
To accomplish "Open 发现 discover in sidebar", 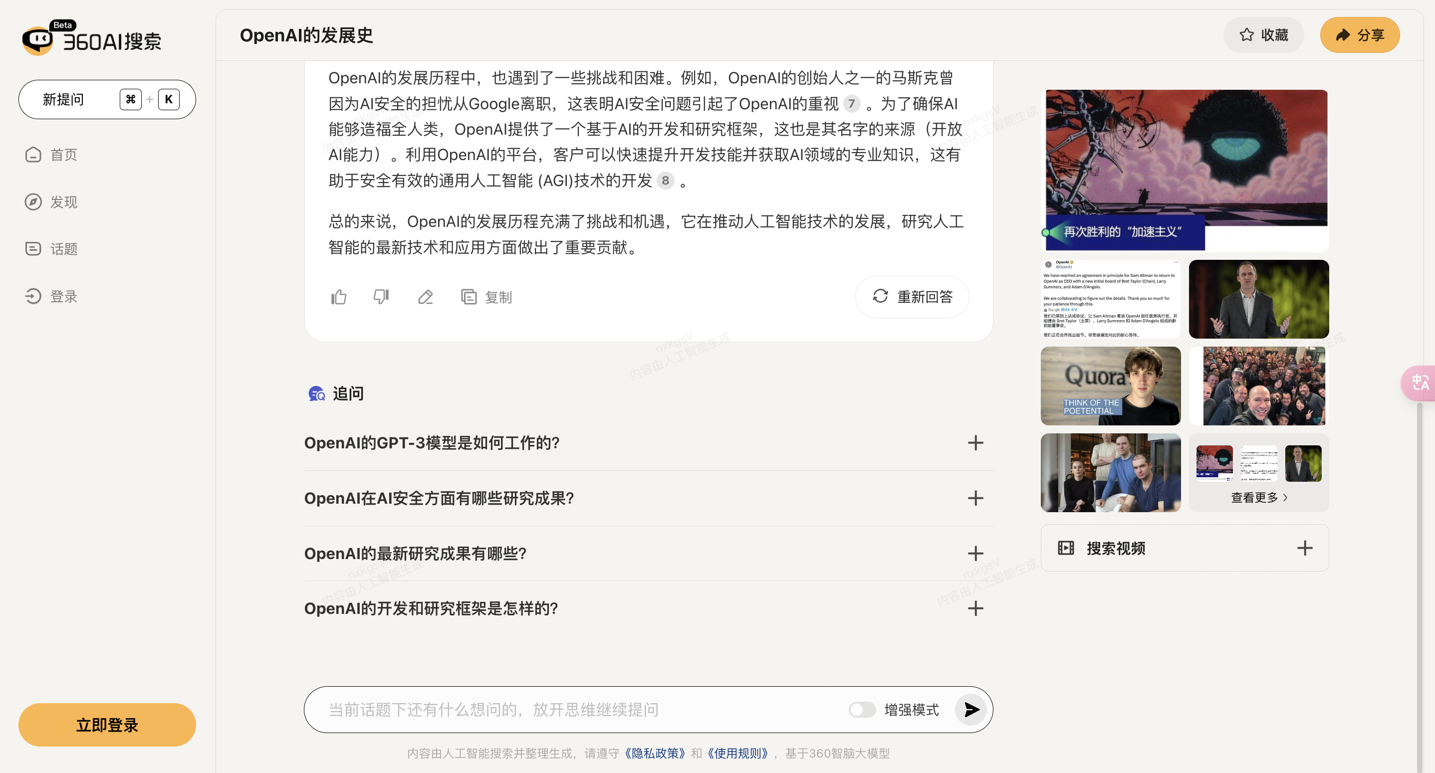I will [51, 202].
